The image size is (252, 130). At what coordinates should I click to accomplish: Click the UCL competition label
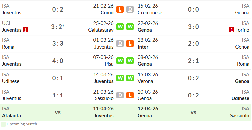(x=7, y=23)
